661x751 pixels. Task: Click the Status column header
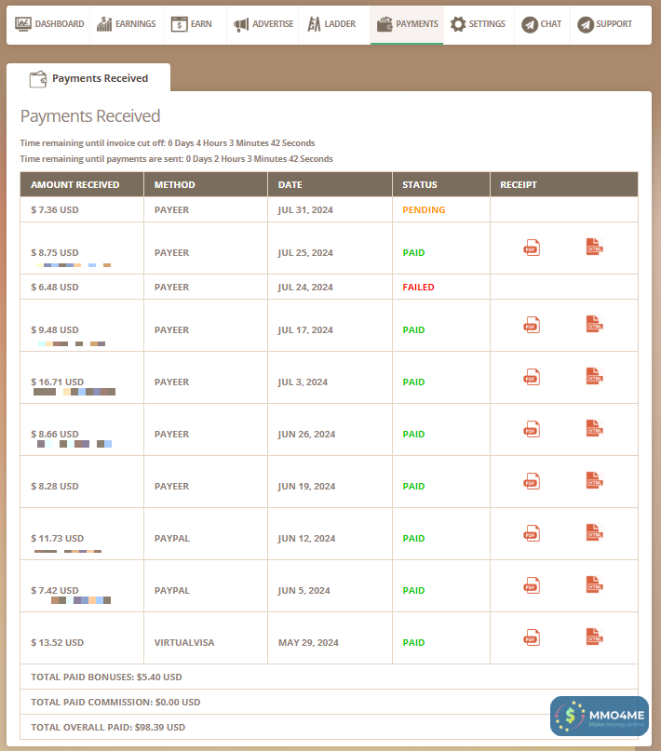point(441,184)
